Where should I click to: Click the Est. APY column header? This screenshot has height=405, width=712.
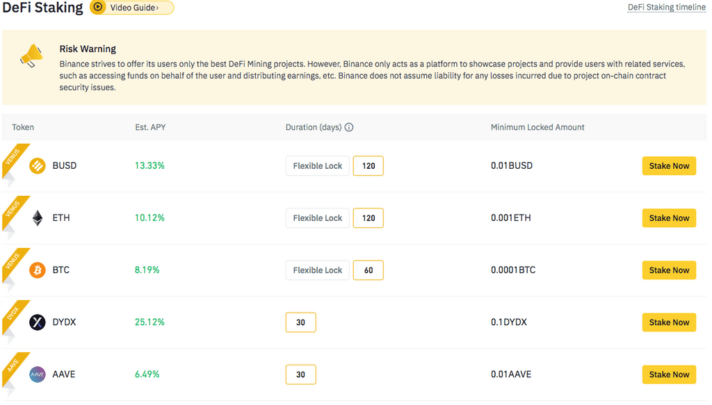[150, 127]
